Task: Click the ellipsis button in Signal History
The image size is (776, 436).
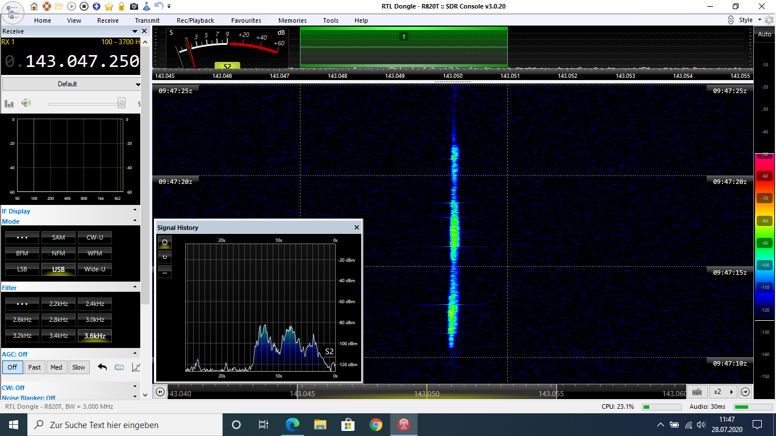Action: click(x=165, y=272)
